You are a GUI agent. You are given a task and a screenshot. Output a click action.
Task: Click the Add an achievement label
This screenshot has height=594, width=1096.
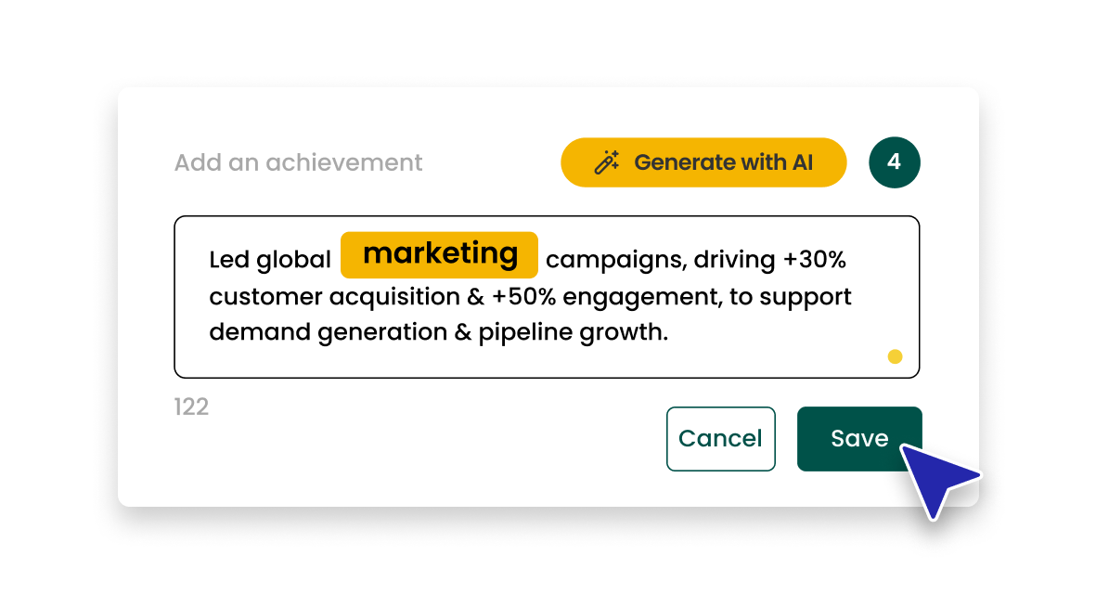pyautogui.click(x=298, y=162)
